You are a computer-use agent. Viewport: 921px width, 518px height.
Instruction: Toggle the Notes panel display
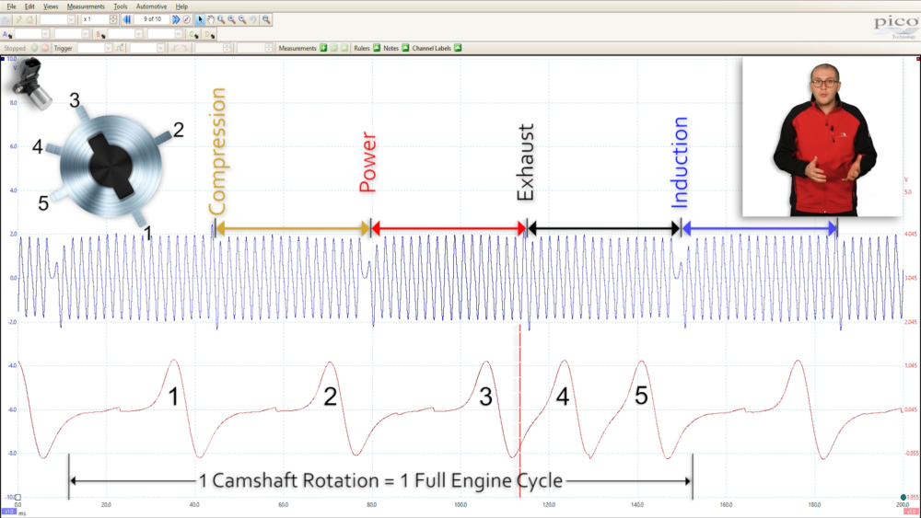coord(405,48)
